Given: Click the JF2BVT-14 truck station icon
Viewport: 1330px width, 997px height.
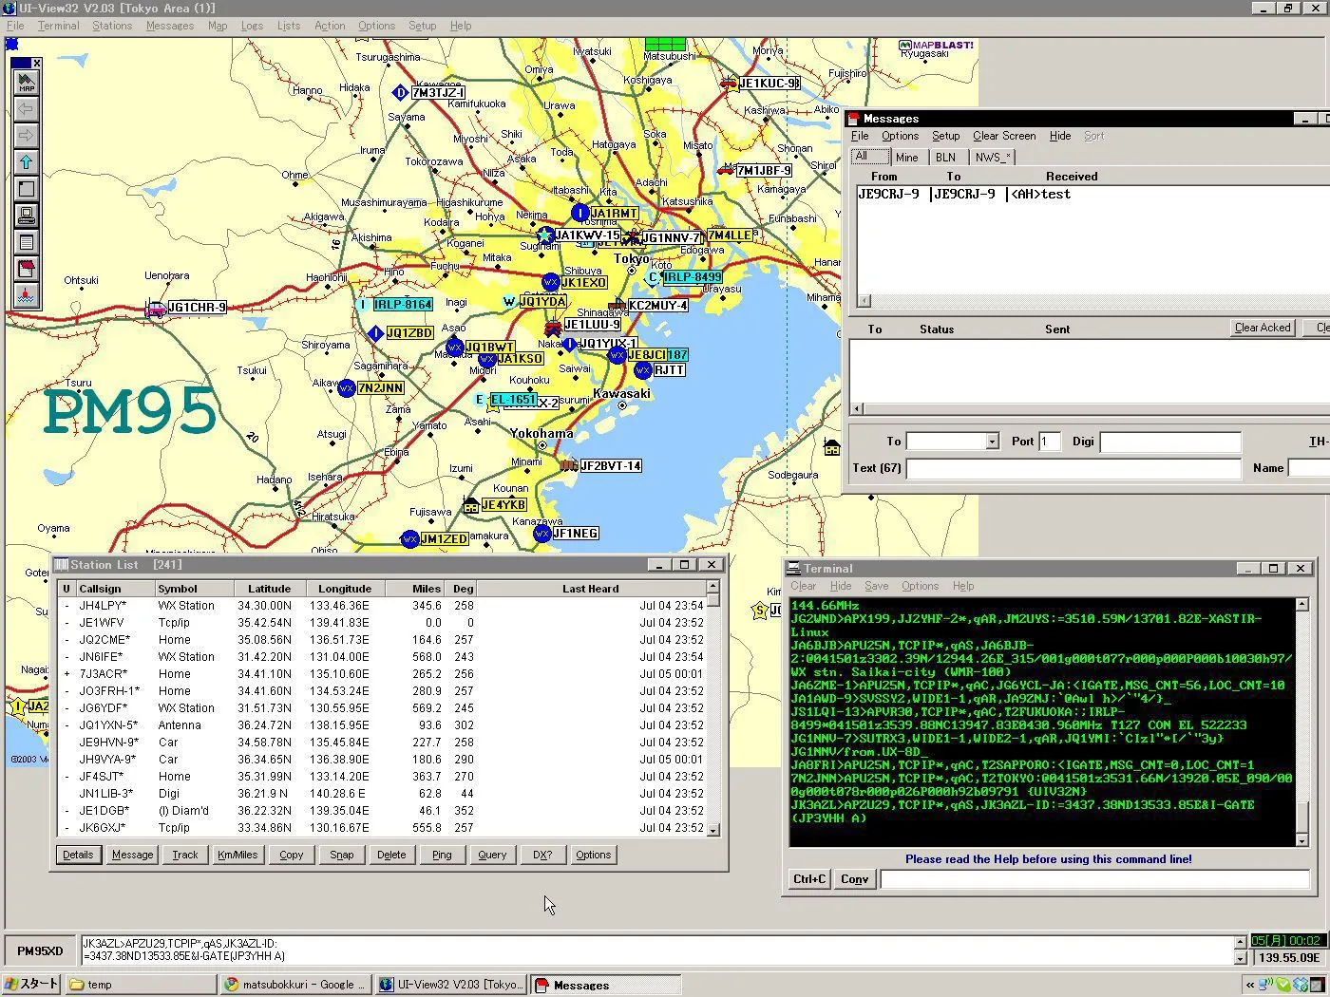Looking at the screenshot, I should tap(568, 465).
